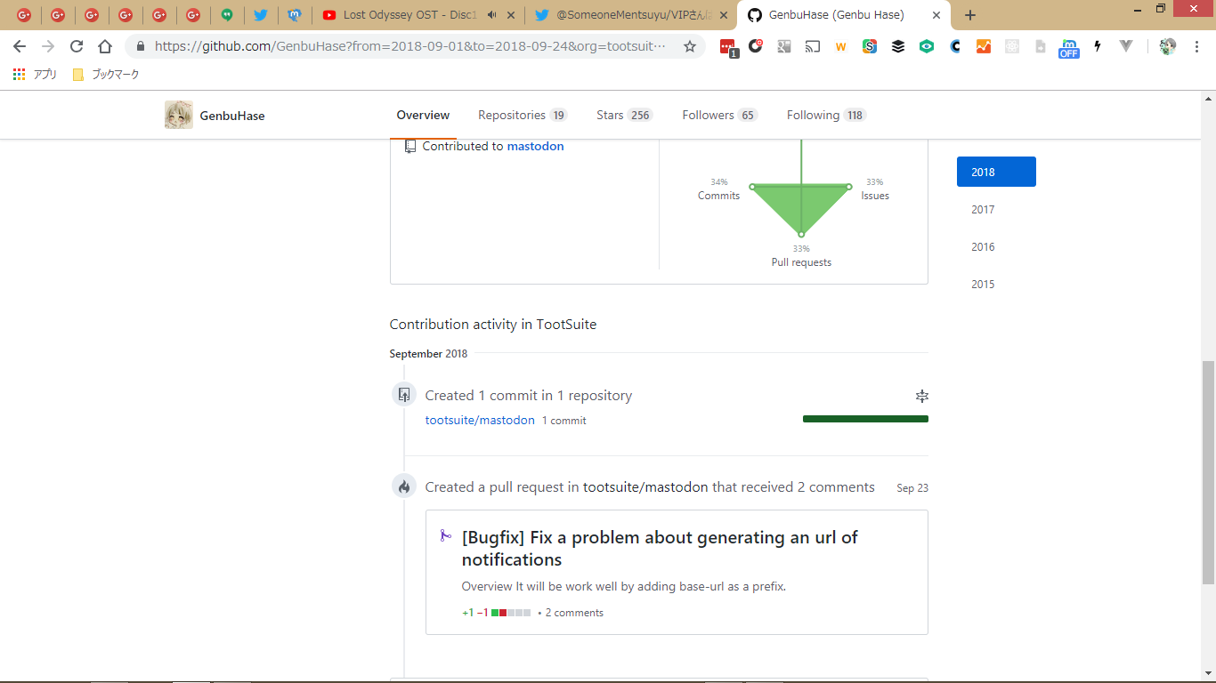The image size is (1216, 683).
Task: Go forward with the browser forward arrow
Action: (48, 46)
